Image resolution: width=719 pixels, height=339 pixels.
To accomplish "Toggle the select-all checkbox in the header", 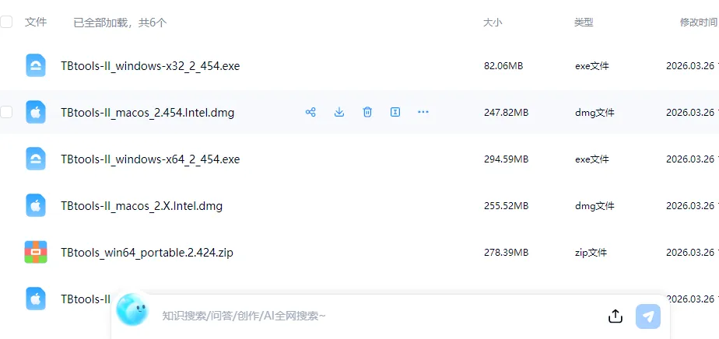I will [6, 22].
